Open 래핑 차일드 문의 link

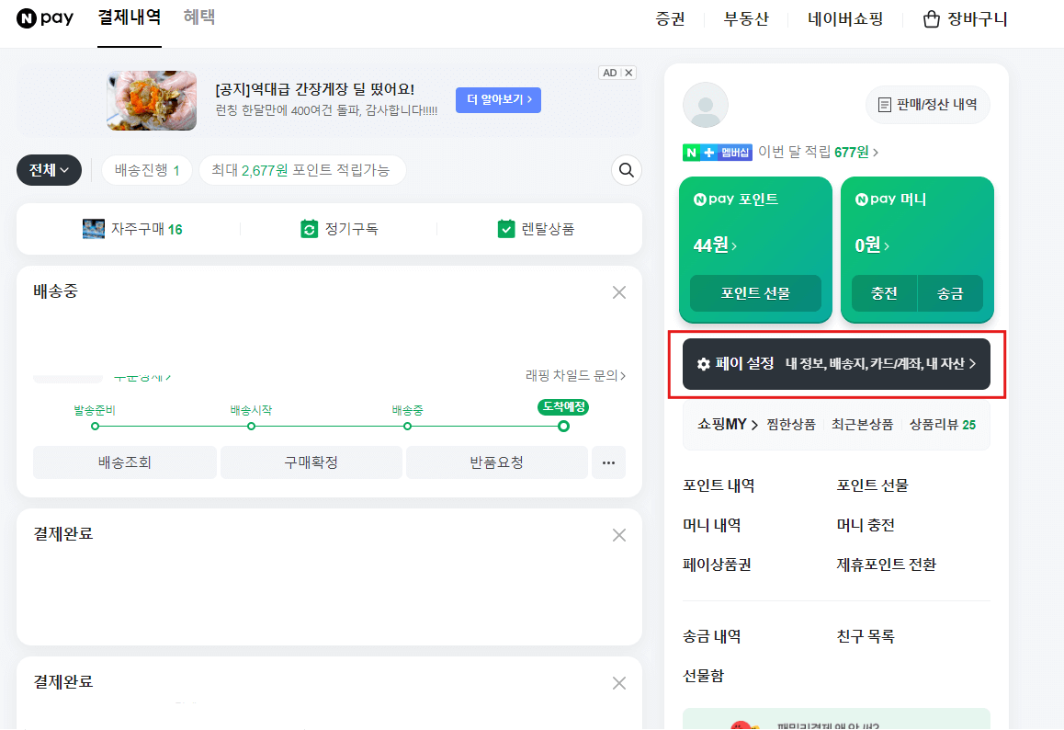coord(575,375)
